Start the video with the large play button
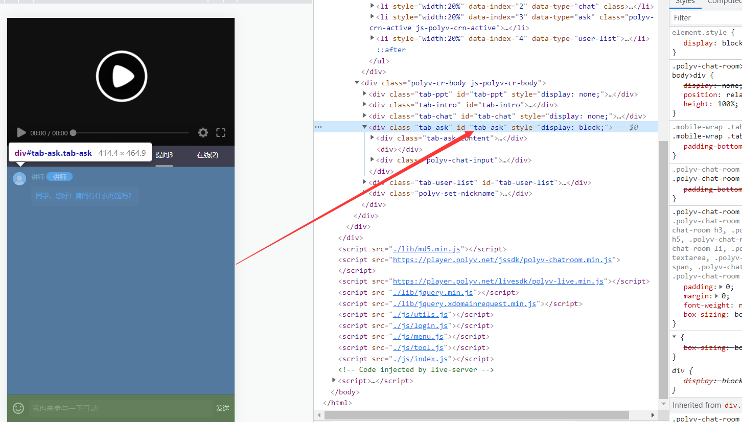Screen dimensions: 742x422 (x=122, y=77)
